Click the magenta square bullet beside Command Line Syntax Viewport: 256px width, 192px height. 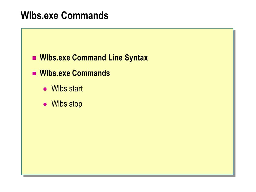34,58
